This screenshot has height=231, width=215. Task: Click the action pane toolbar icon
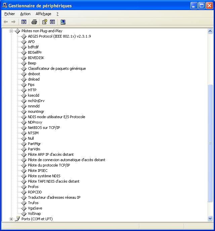[x=52, y=22]
